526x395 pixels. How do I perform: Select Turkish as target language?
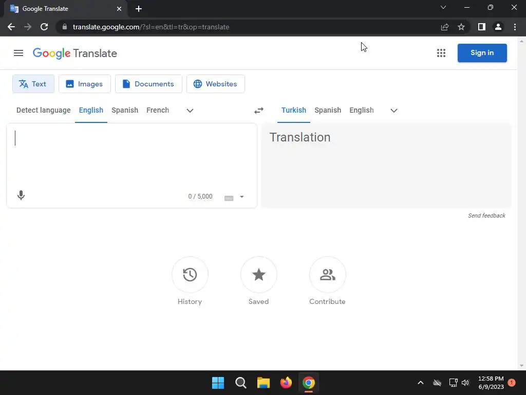click(293, 110)
